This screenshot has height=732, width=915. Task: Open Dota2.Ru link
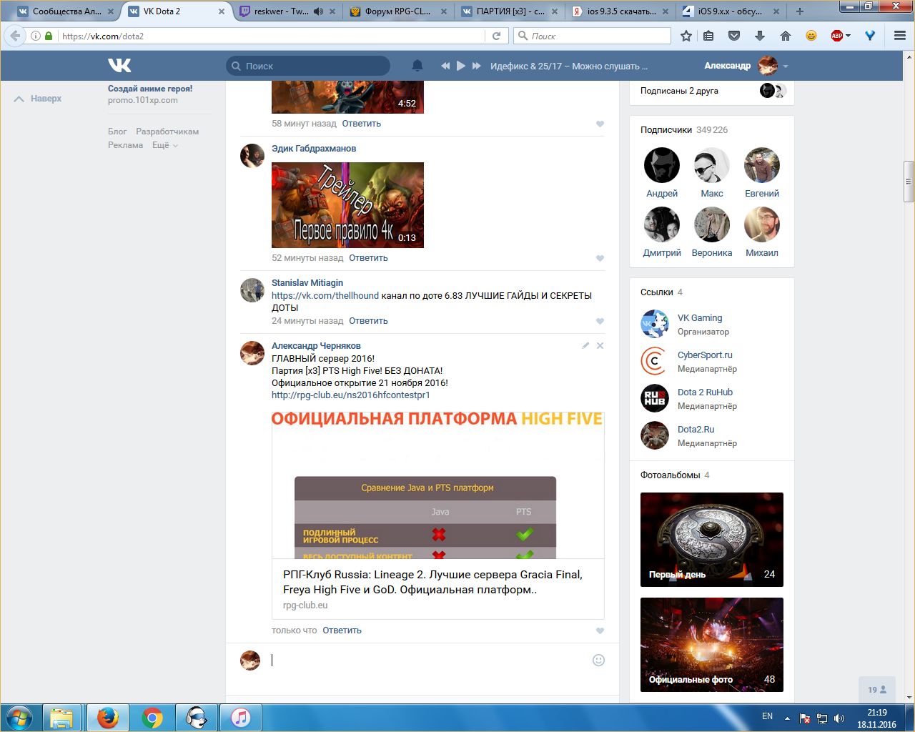(696, 430)
